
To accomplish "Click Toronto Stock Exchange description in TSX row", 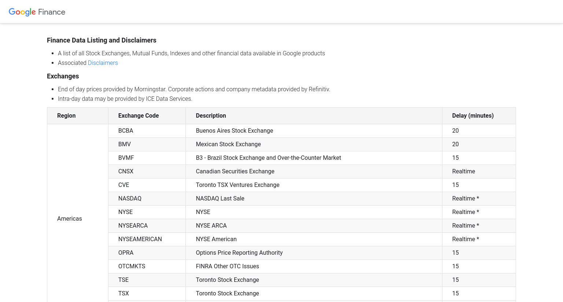I will tap(227, 293).
